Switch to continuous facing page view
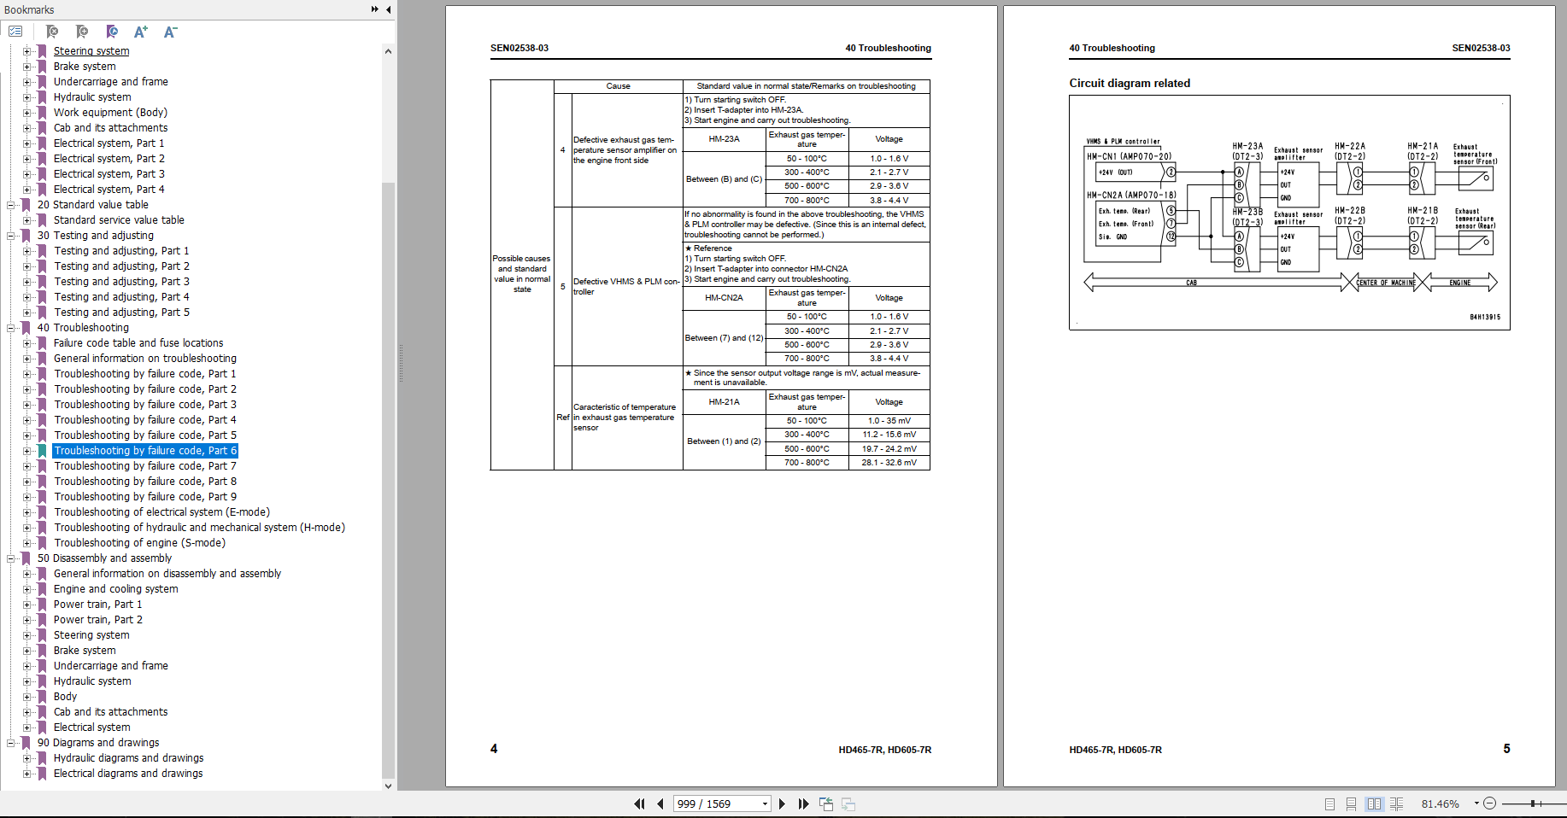Image resolution: width=1567 pixels, height=818 pixels. coord(1397,803)
